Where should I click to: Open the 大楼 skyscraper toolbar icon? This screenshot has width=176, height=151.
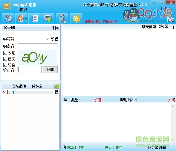(62, 19)
